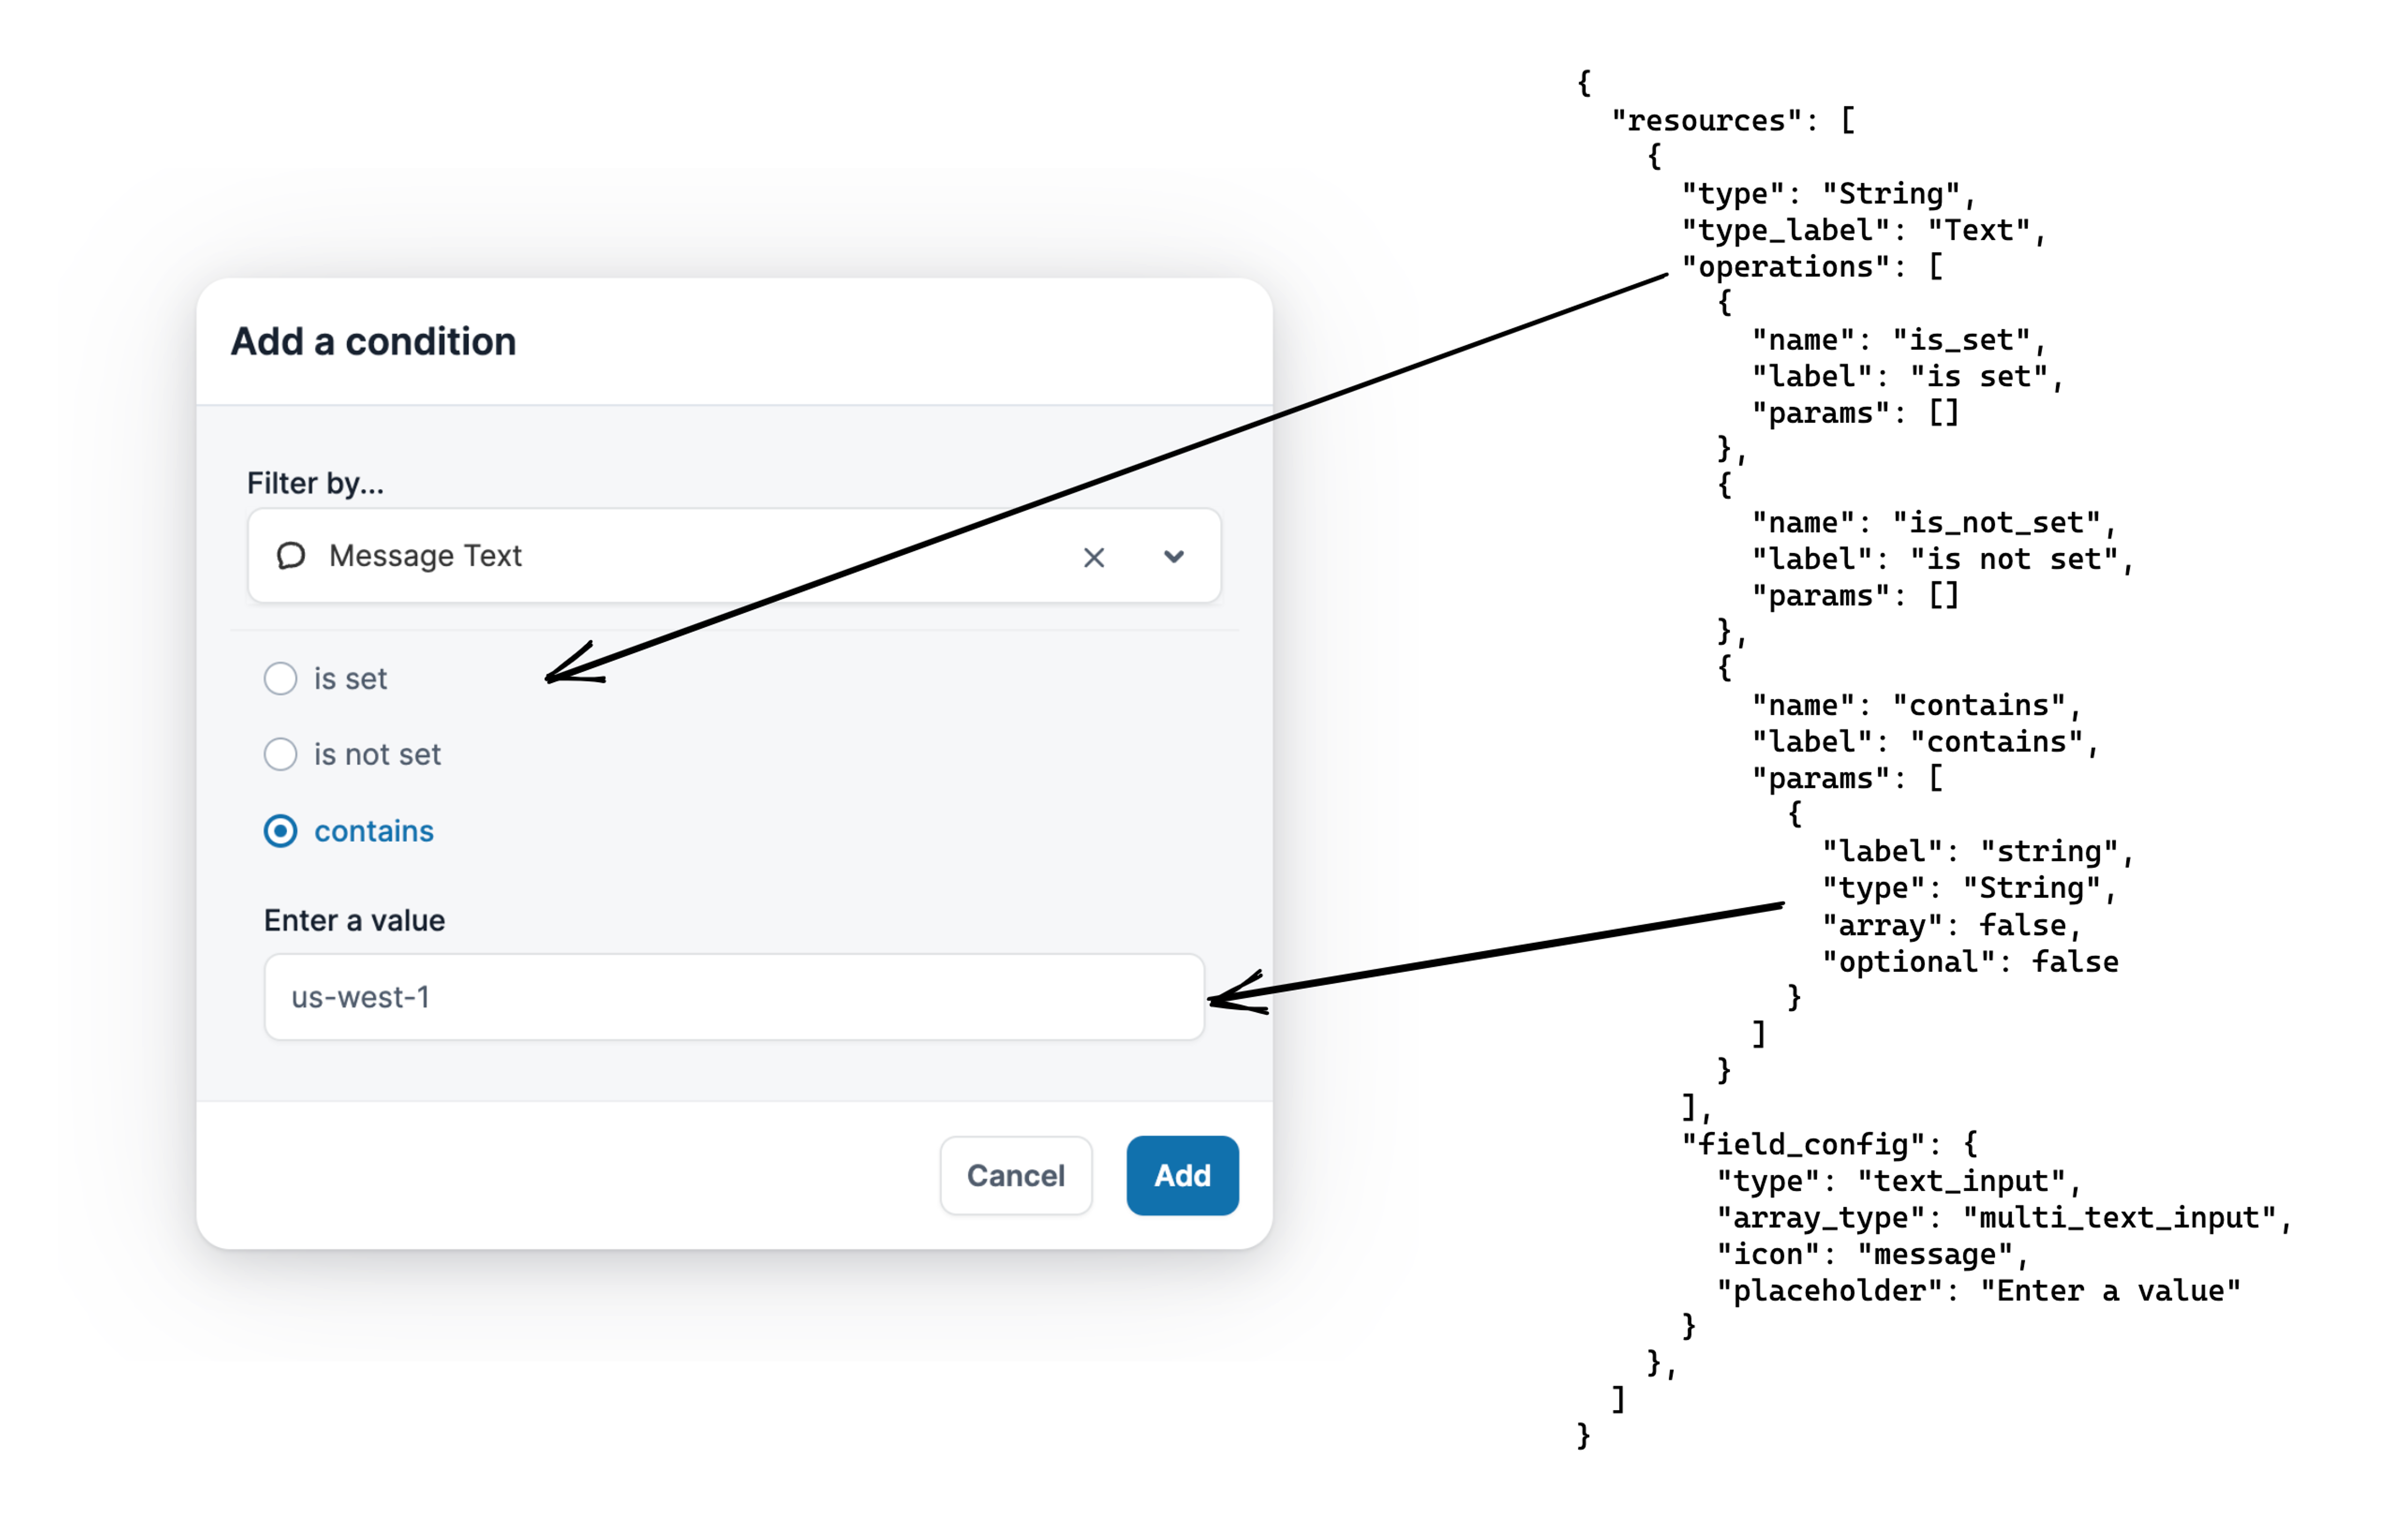Click the message bubble icon in Filter field
Screen dimensions: 2408x1528
291,556
